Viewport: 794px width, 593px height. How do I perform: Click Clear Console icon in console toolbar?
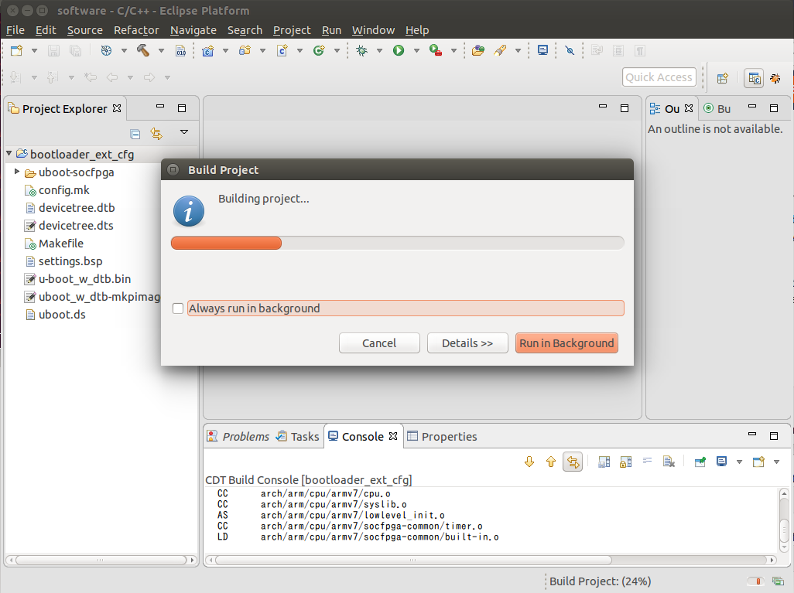point(669,462)
